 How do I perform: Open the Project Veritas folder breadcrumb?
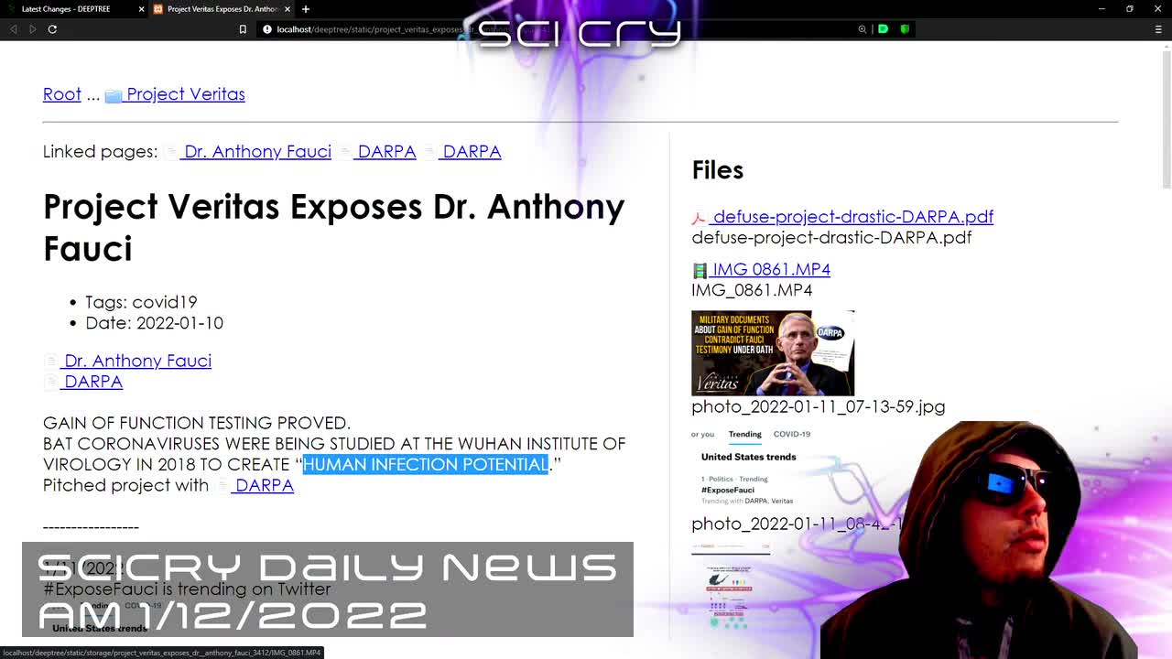coord(186,94)
